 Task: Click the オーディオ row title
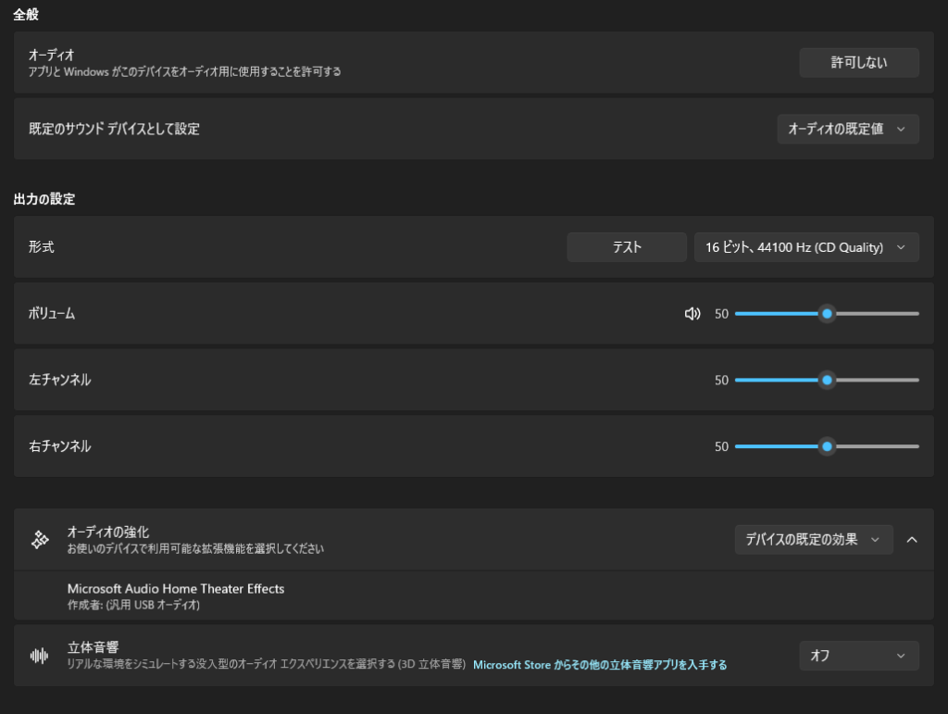click(52, 55)
